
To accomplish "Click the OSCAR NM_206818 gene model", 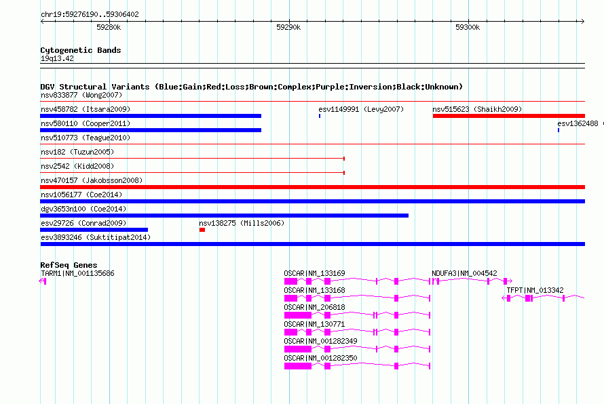I will click(x=357, y=315).
